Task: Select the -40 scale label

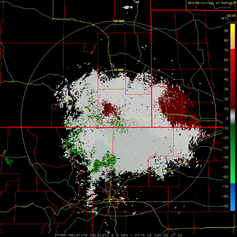Action: (x=225, y=157)
